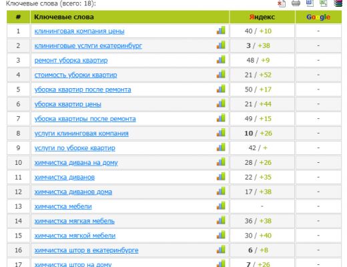
Task: Select Yandex position cell 6 / +8
Action: pos(262,250)
